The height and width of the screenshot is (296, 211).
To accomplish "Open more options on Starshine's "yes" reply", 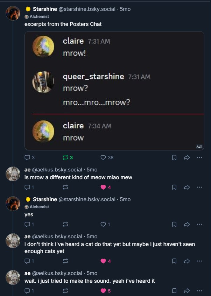I will [199, 224].
